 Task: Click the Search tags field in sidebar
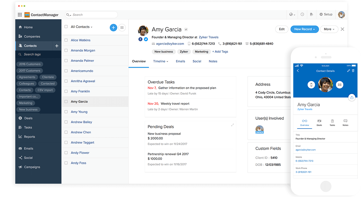(38, 54)
